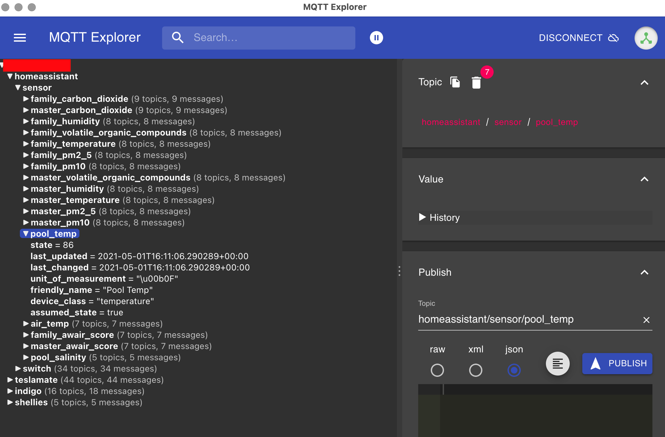This screenshot has width=665, height=437.
Task: Open sensor breadcrumb link
Action: (x=508, y=122)
